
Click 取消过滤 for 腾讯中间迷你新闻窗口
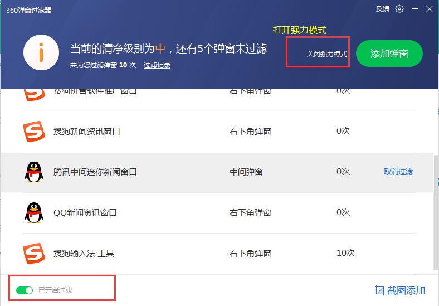pos(398,172)
